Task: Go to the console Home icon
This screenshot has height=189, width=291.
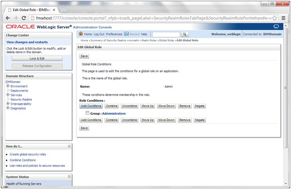Action: pos(81,34)
